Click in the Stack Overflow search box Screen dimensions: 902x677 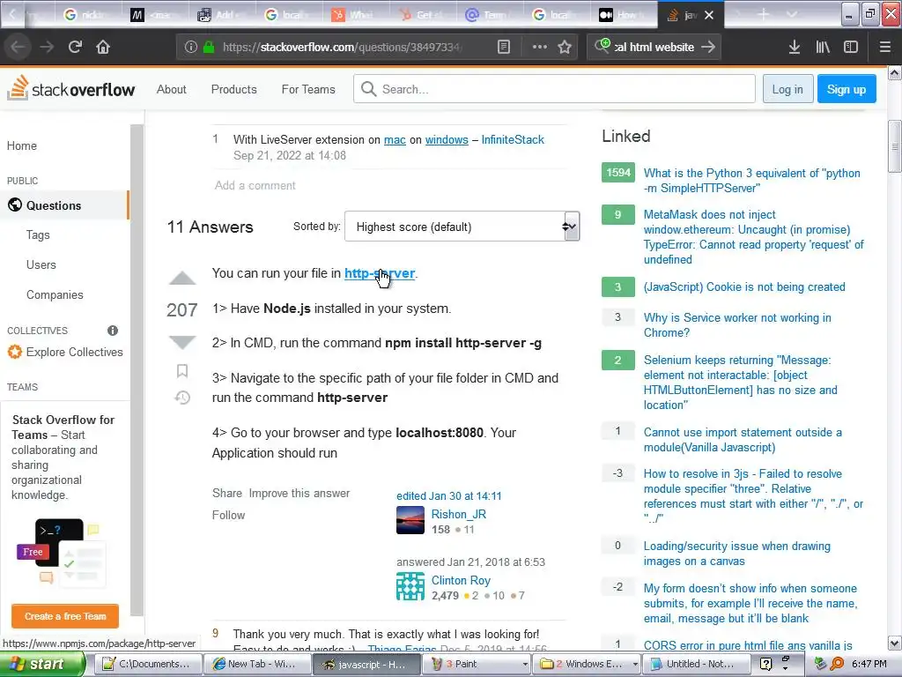554,89
